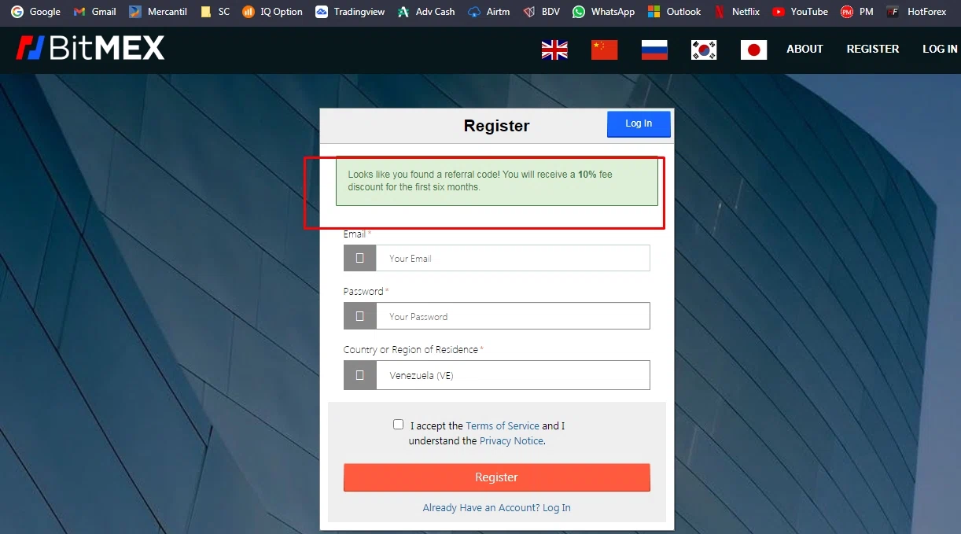Screen dimensions: 961x534
Task: Open LOG IN in the header menu
Action: click(940, 49)
